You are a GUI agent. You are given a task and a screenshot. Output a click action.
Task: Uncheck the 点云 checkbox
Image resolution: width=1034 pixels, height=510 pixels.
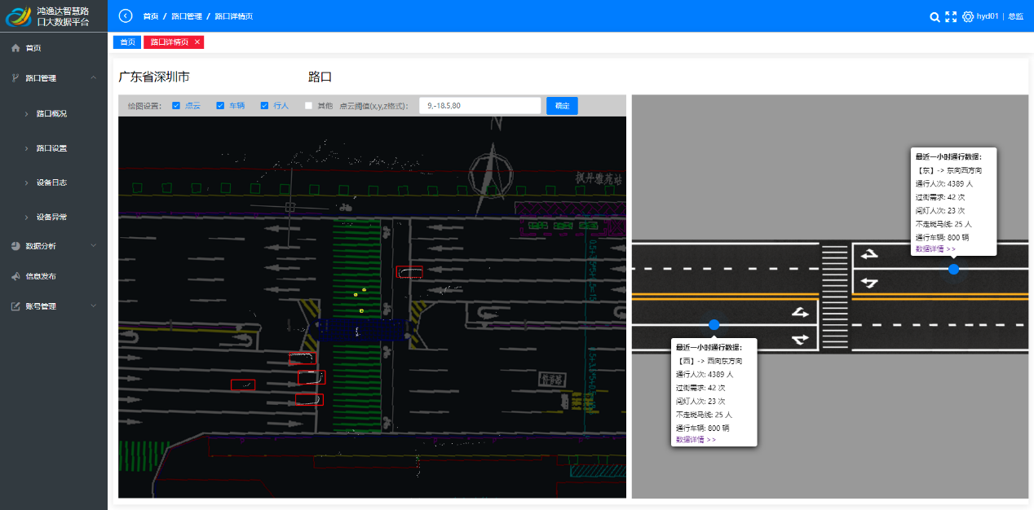click(176, 106)
